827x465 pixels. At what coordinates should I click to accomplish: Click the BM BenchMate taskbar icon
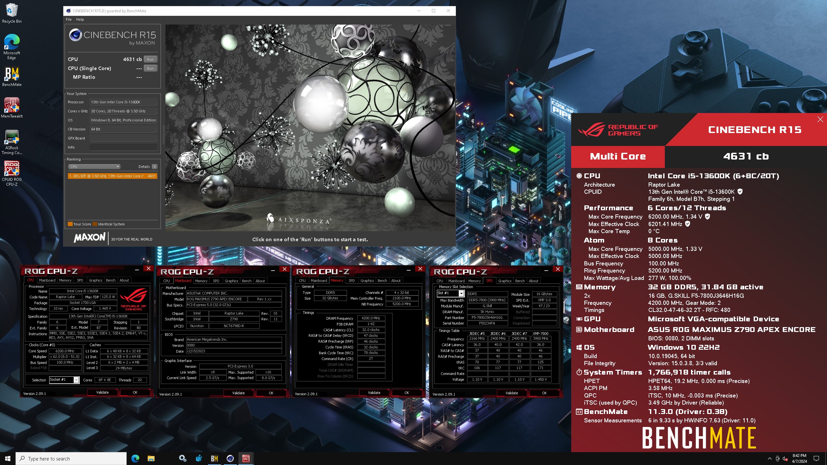214,459
